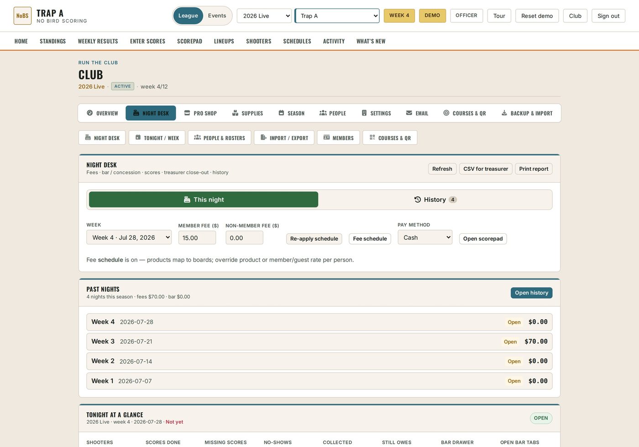Click the Reset demo button
Screen dimensions: 639x447
coord(537,16)
